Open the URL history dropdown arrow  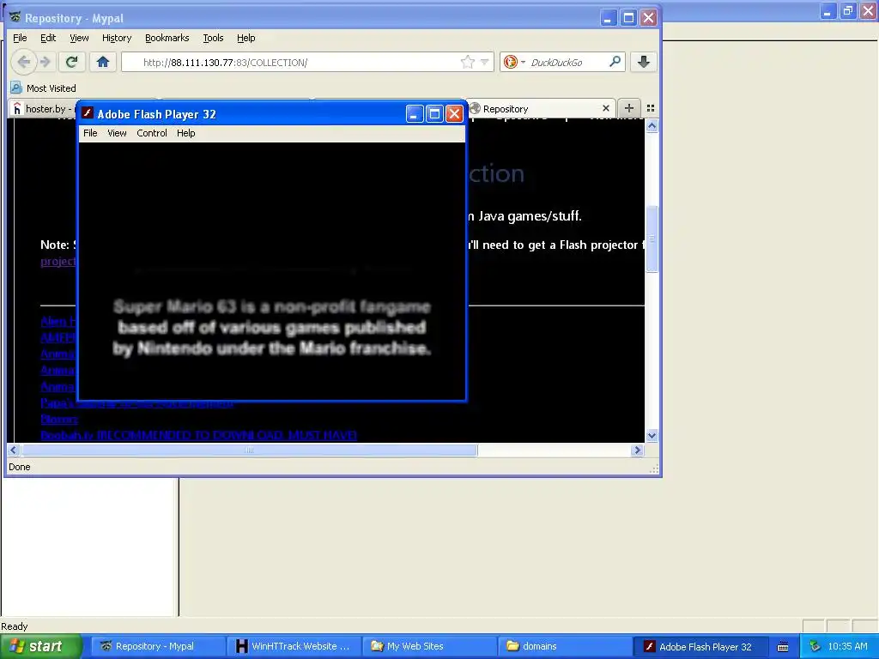click(484, 62)
